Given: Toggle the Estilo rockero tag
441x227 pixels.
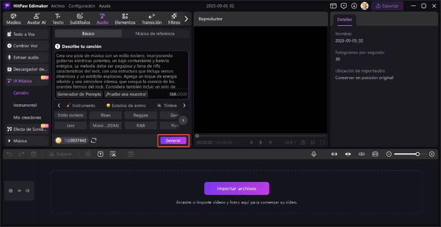Looking at the screenshot, I should pos(71,115).
